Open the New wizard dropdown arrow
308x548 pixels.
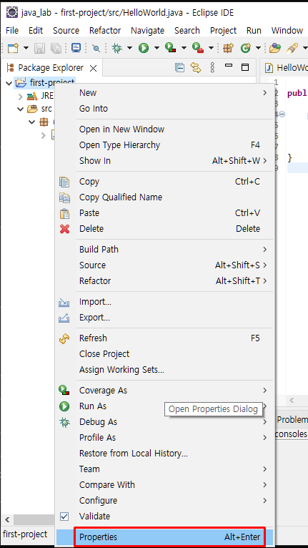tap(26, 48)
